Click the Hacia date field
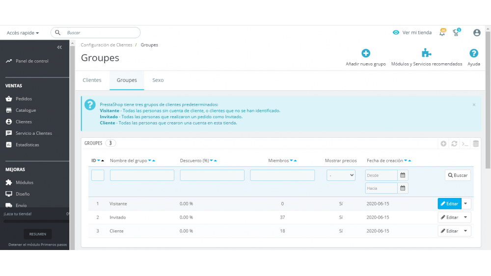Viewport: 491px width, 276px height. (x=381, y=188)
